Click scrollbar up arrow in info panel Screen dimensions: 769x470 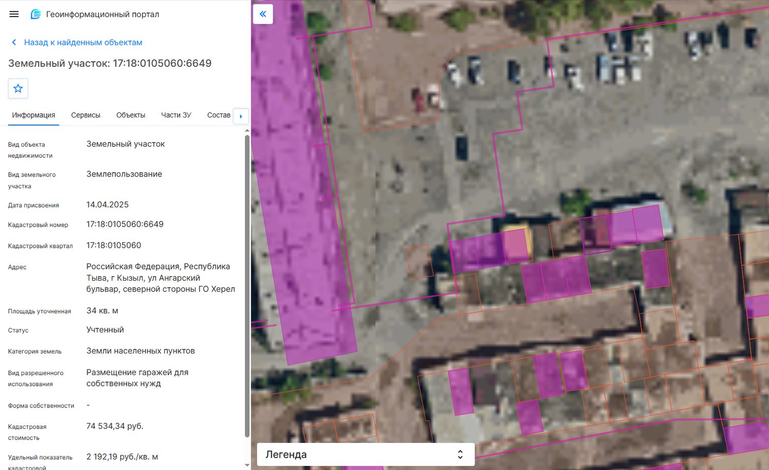pyautogui.click(x=247, y=130)
